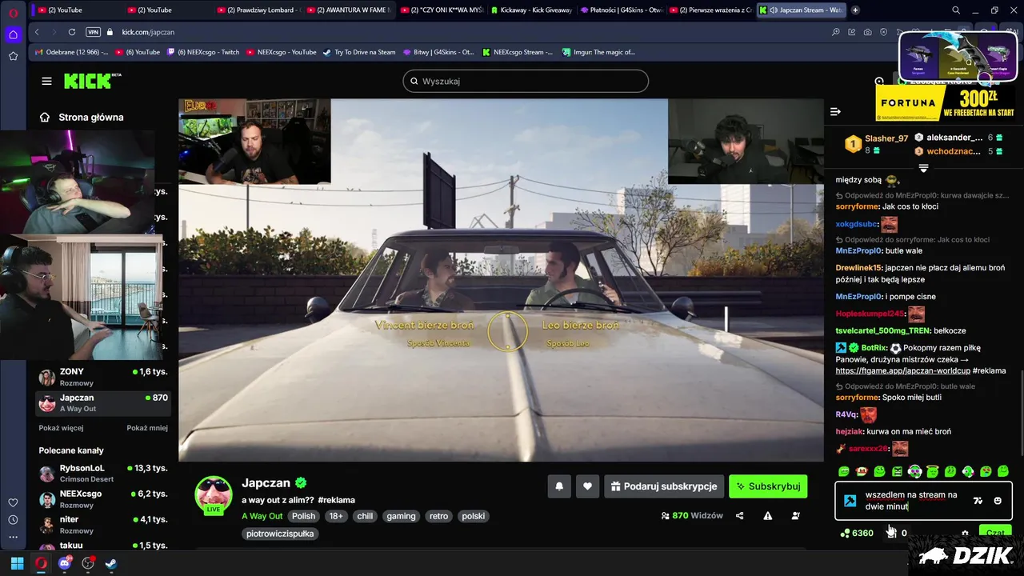Open Japczan channel in sidebar list
Viewport: 1024px width, 576px height.
(102, 402)
